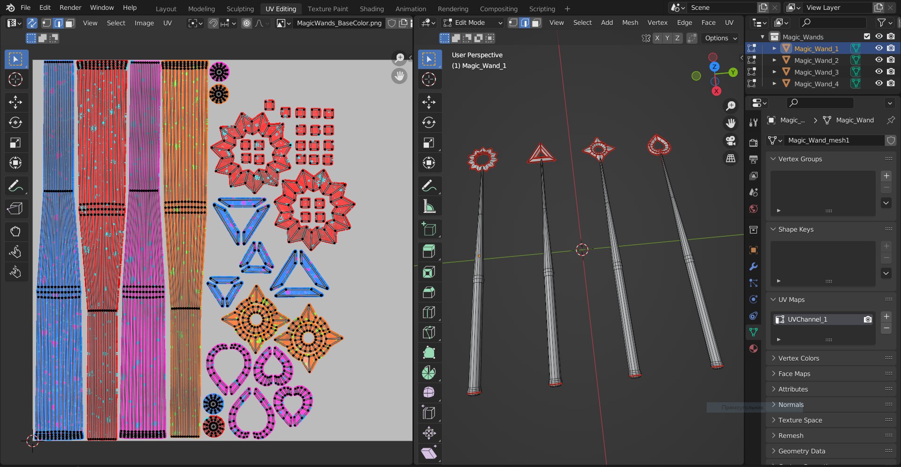Viewport: 901px width, 467px height.
Task: Select the Relax tool in UV editor
Action: (x=15, y=251)
